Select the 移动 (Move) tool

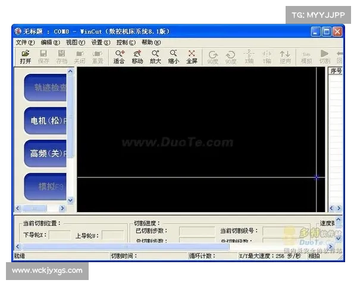tap(137, 57)
